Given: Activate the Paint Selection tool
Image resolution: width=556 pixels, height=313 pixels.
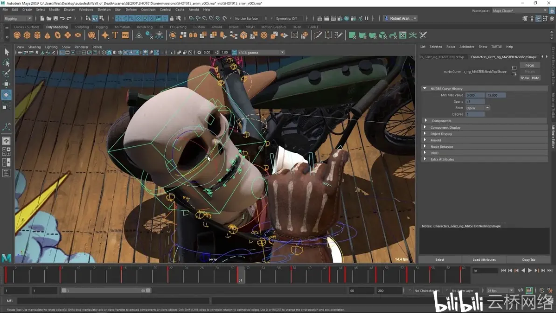Looking at the screenshot, I should (x=7, y=73).
